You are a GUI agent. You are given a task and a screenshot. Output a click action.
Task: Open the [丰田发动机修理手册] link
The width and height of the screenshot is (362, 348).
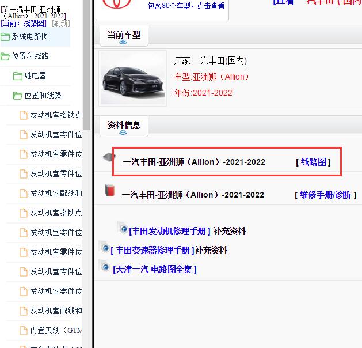(x=170, y=231)
